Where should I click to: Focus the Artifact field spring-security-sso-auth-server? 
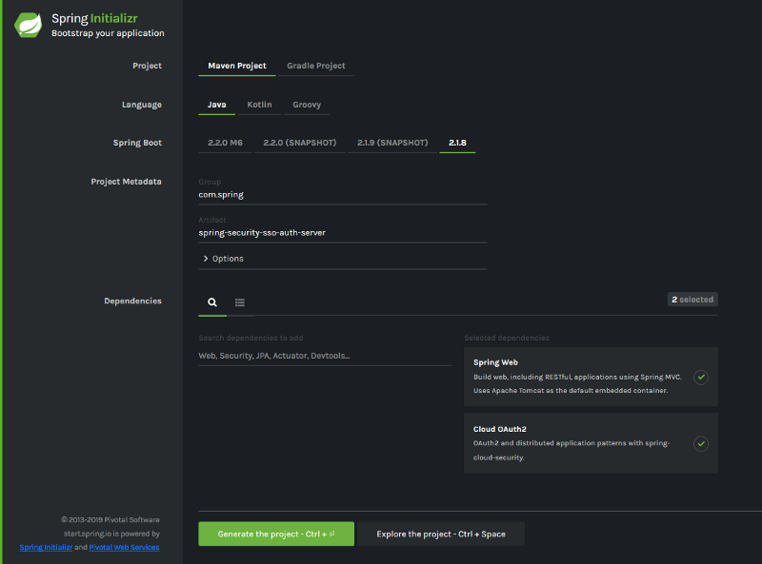pos(343,232)
